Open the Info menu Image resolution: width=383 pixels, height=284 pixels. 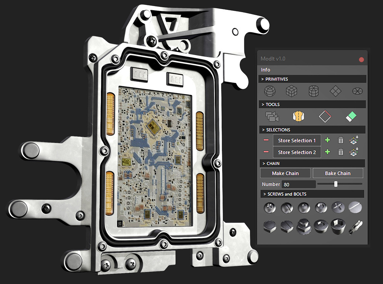[266, 70]
